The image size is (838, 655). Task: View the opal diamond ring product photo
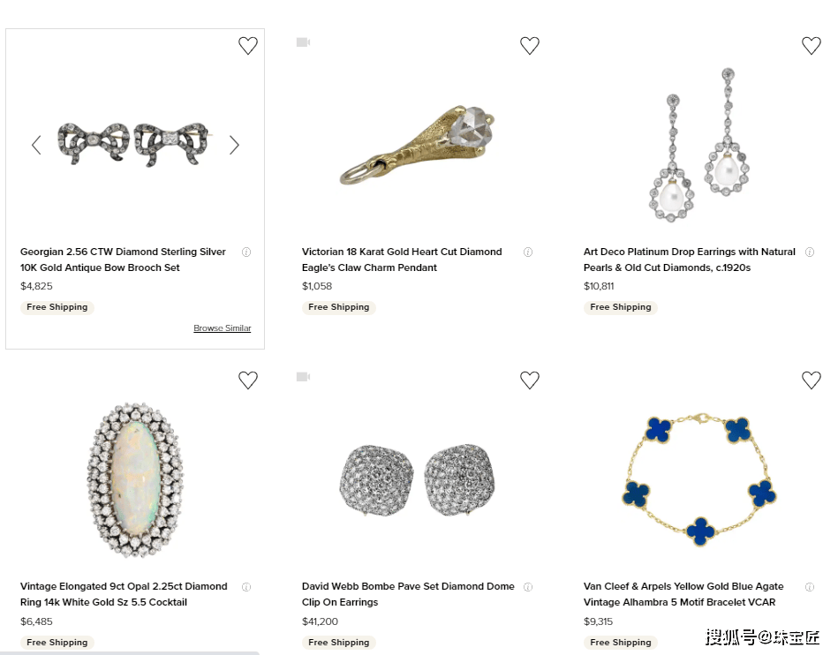pyautogui.click(x=134, y=479)
